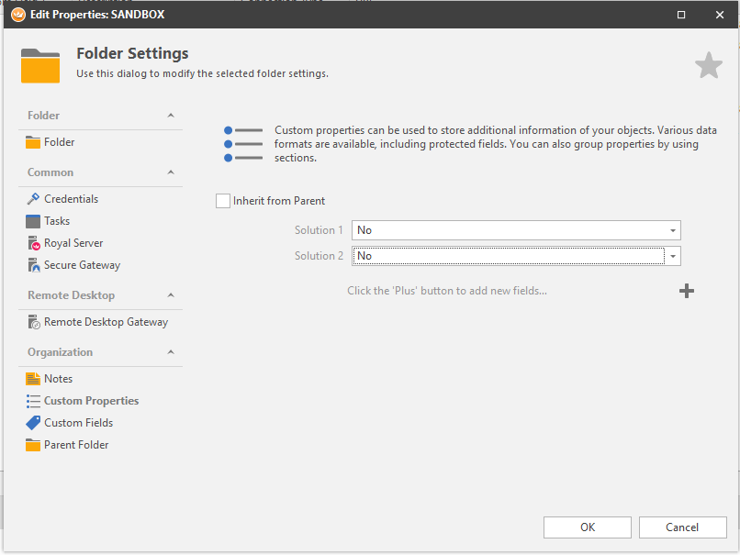Screen dimensions: 740x555
Task: Collapse the Common section
Action: tap(171, 172)
